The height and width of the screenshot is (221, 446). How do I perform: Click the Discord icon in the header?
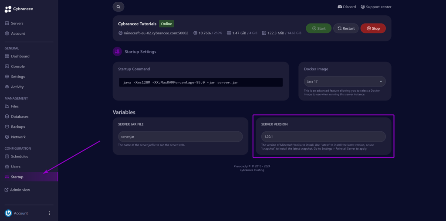pos(340,7)
